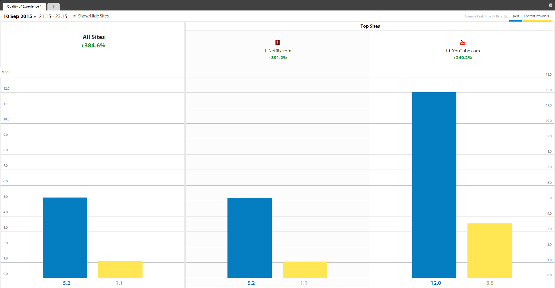Click the YouTube logo icon

pos(462,42)
